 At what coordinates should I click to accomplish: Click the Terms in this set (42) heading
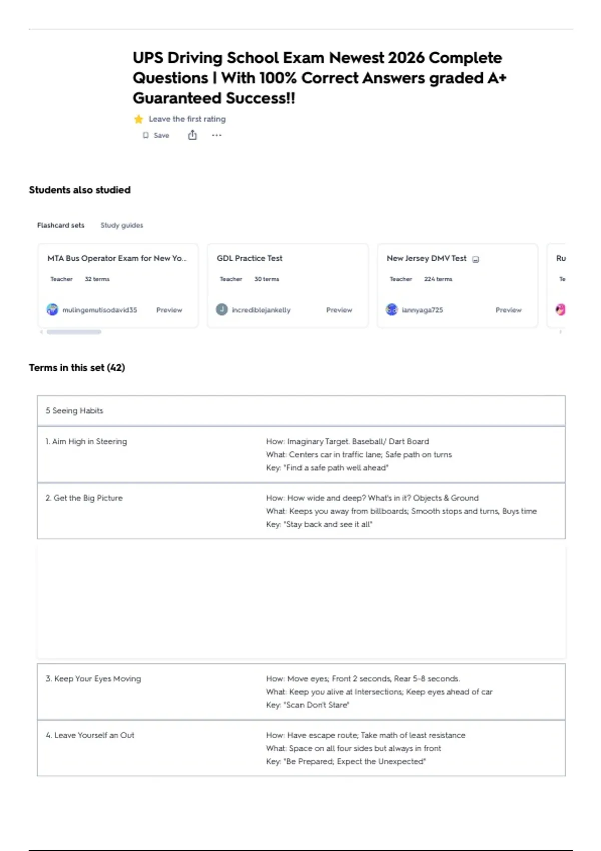point(77,368)
